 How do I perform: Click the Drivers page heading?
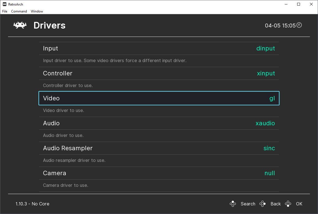pos(49,26)
